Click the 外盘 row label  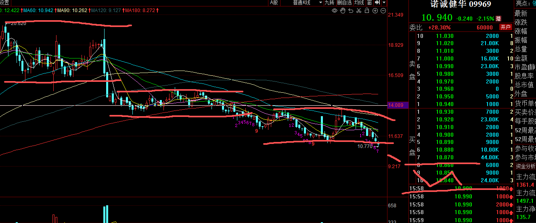521,94
